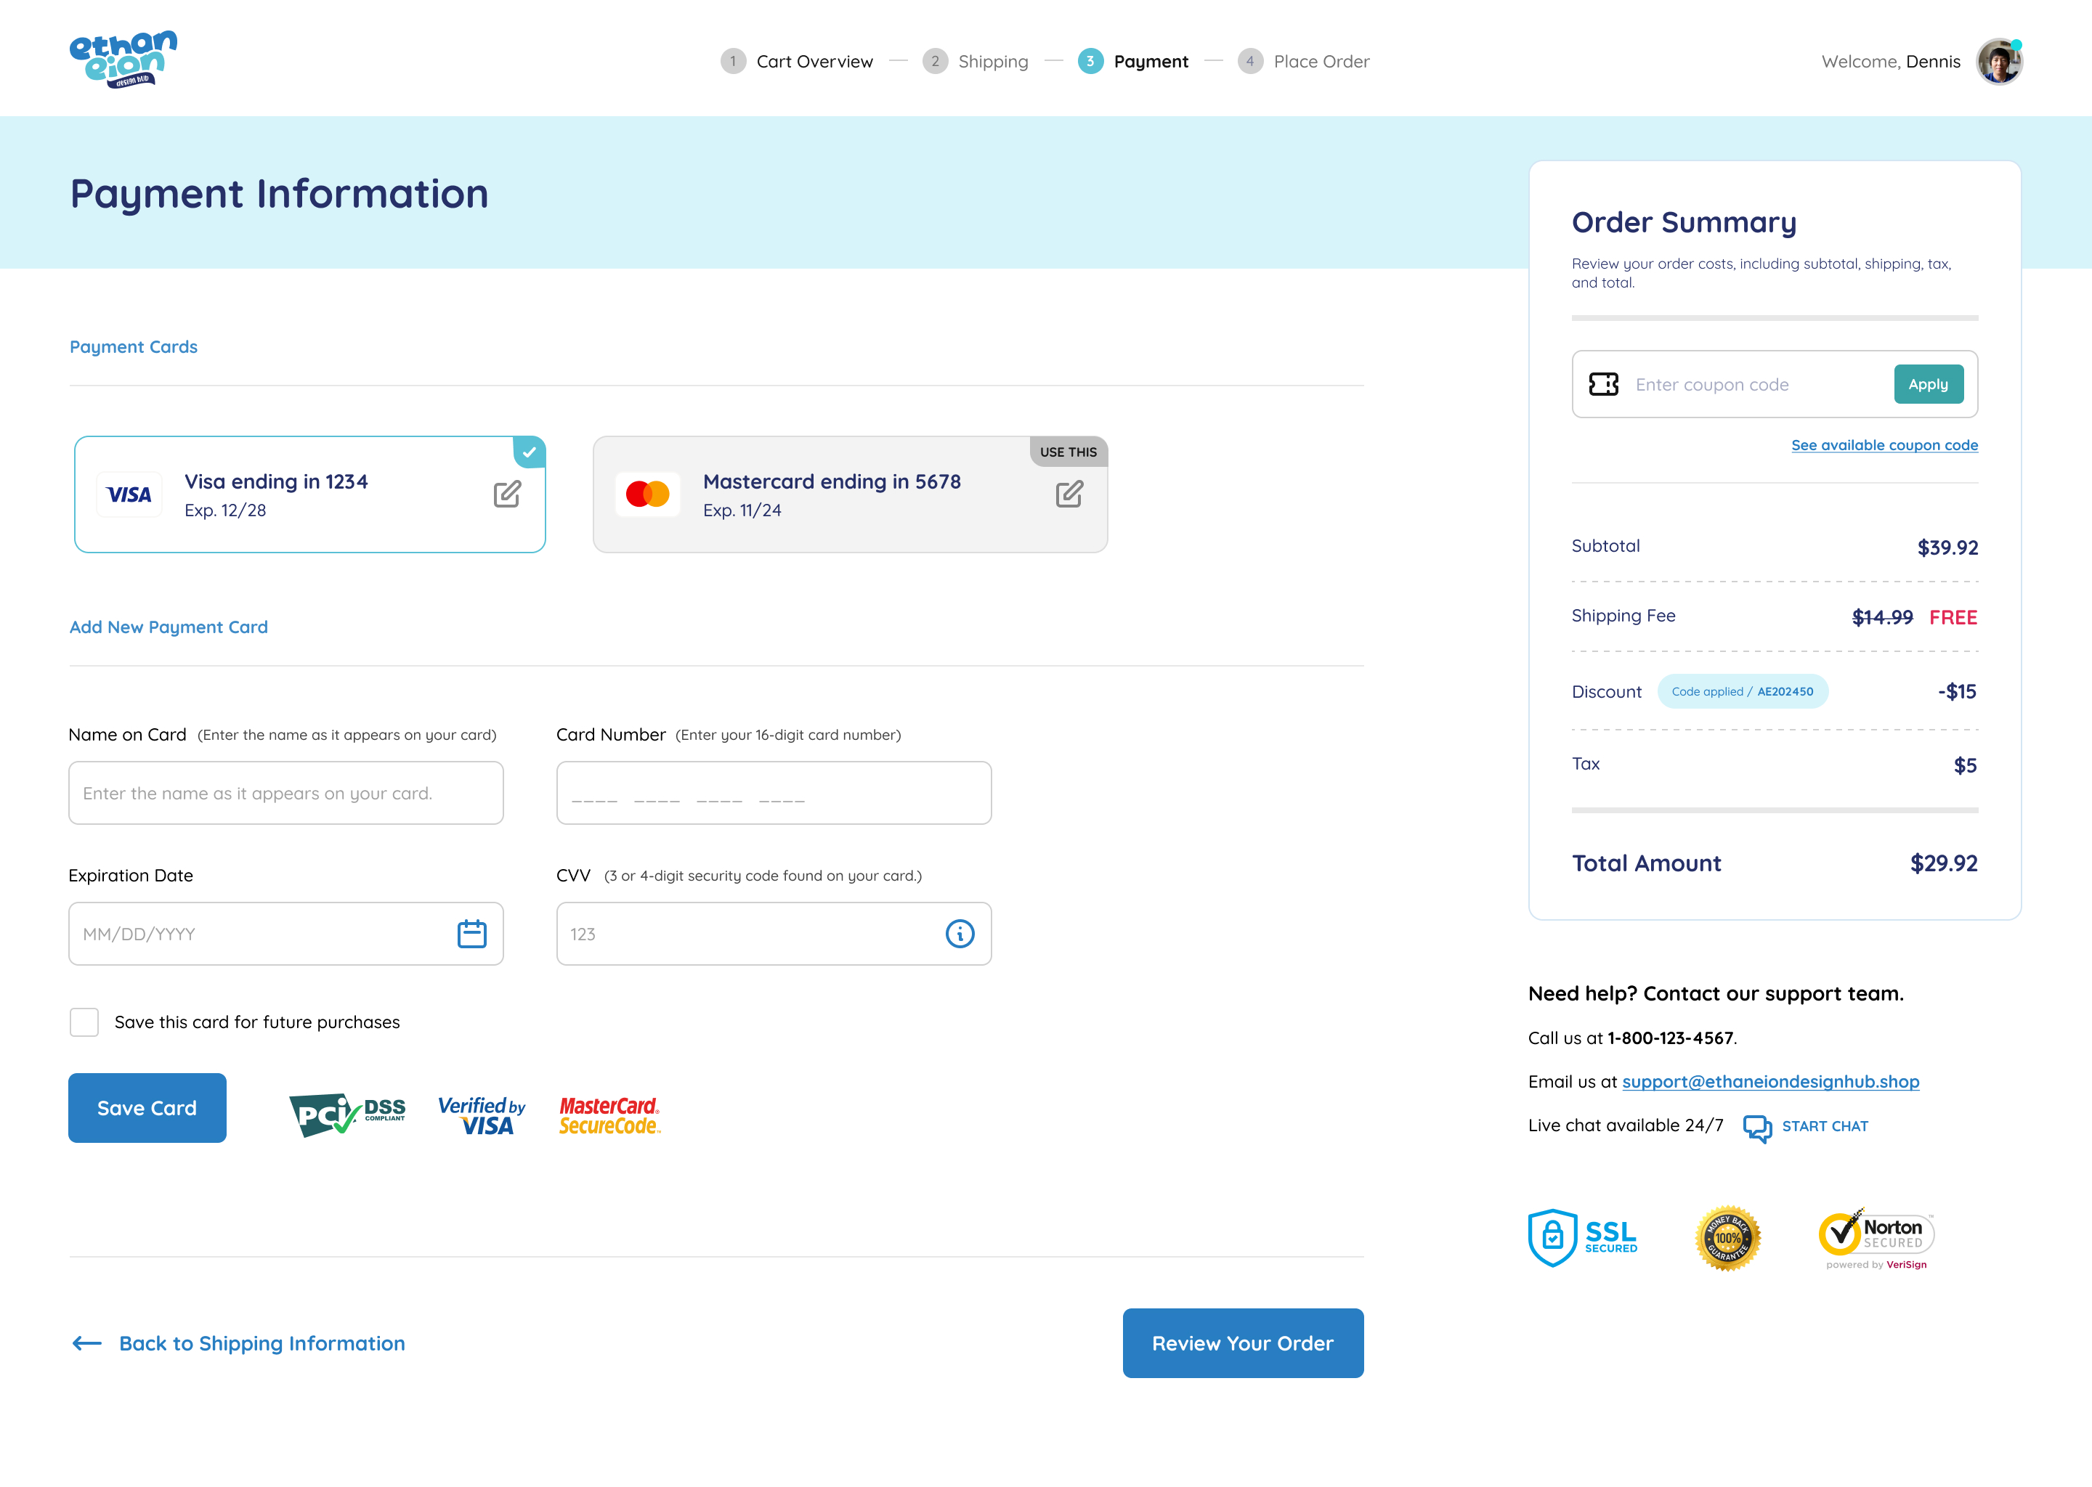2092x1487 pixels.
Task: Click the CVV info icon
Action: pos(958,933)
